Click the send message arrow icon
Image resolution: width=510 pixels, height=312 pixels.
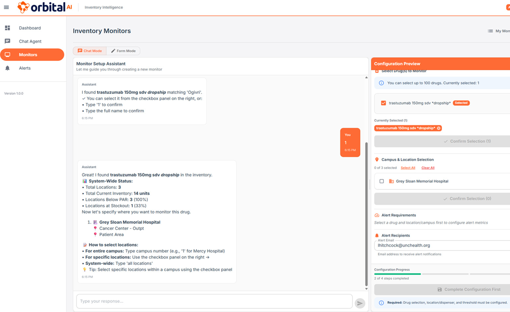point(360,303)
